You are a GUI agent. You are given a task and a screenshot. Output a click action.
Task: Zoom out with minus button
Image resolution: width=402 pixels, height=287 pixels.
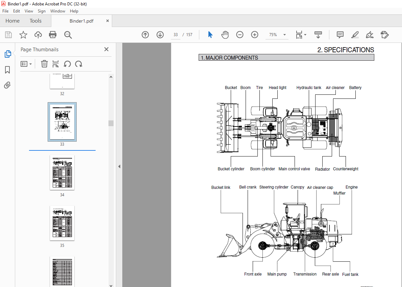pyautogui.click(x=240, y=34)
